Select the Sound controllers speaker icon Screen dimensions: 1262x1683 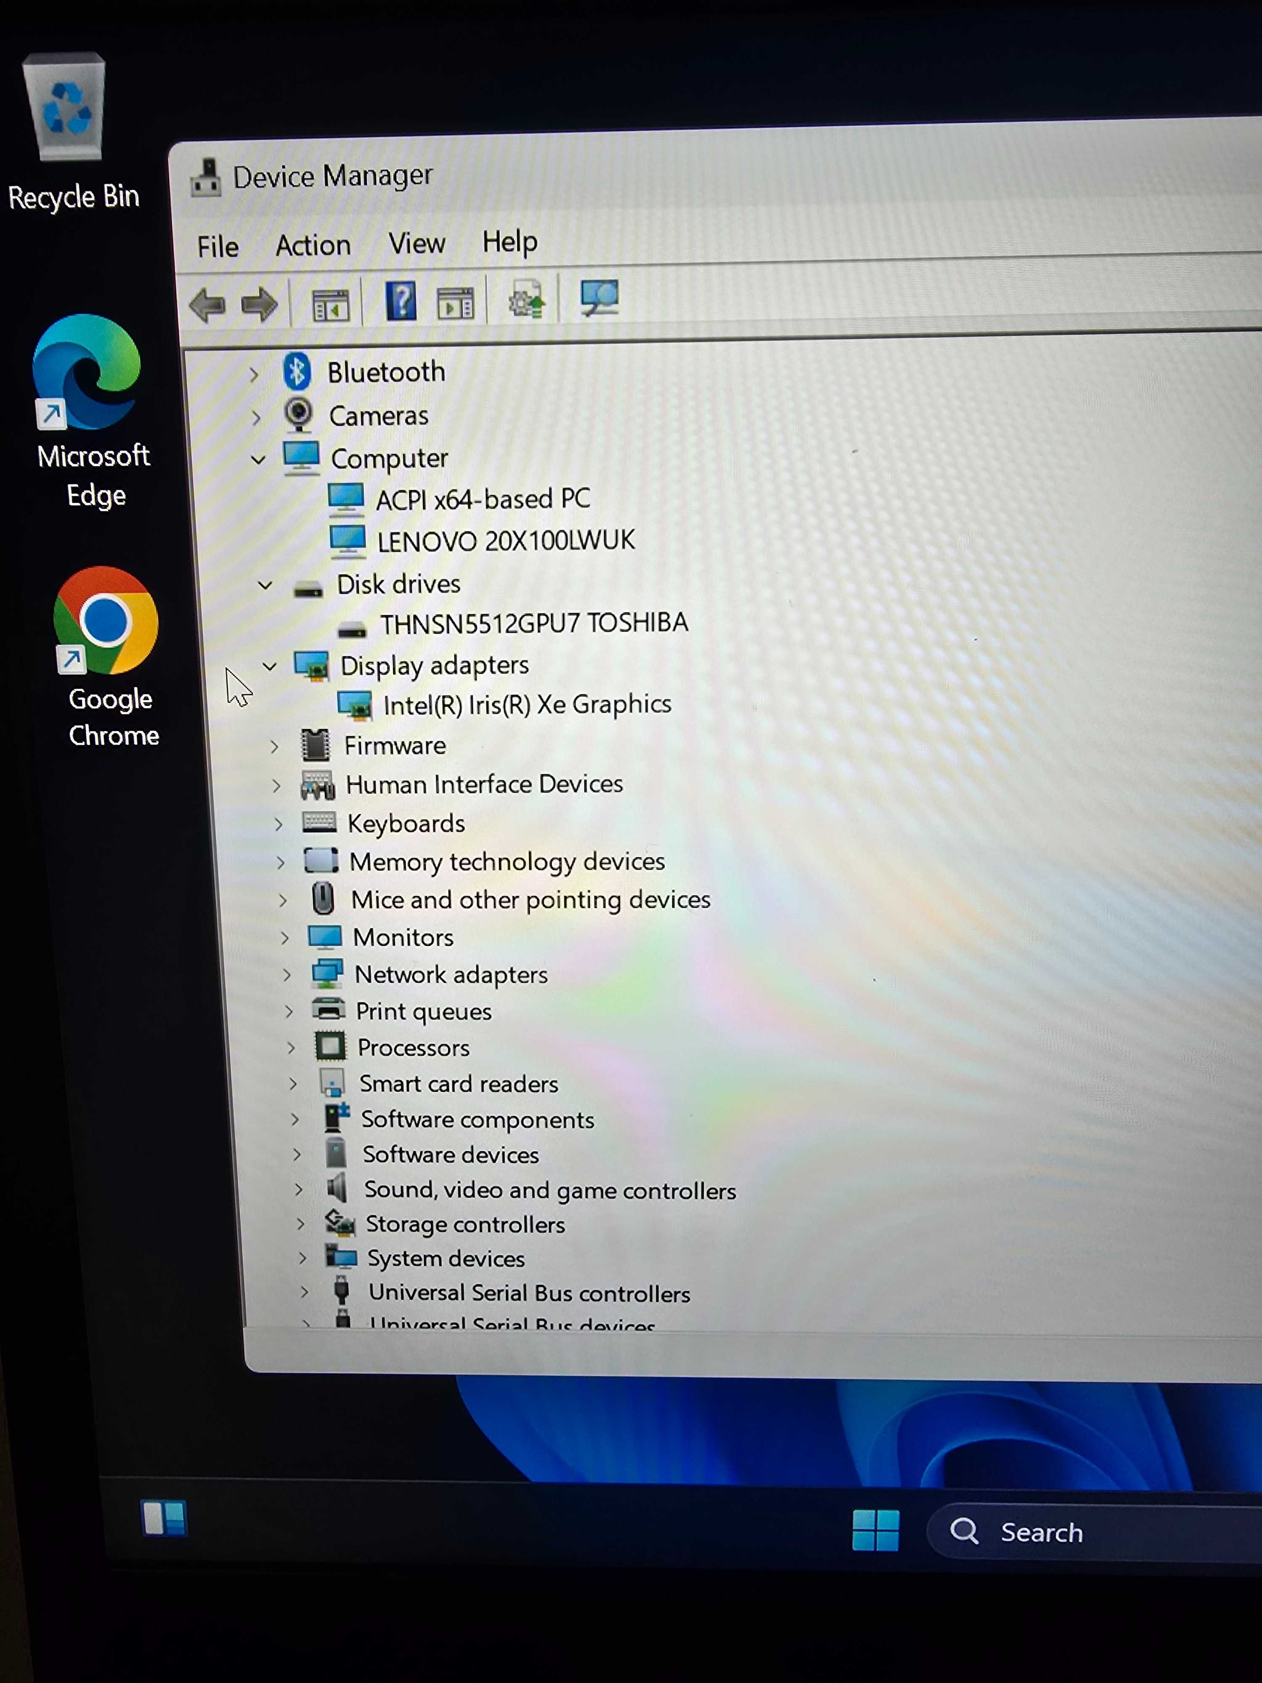tap(338, 1188)
